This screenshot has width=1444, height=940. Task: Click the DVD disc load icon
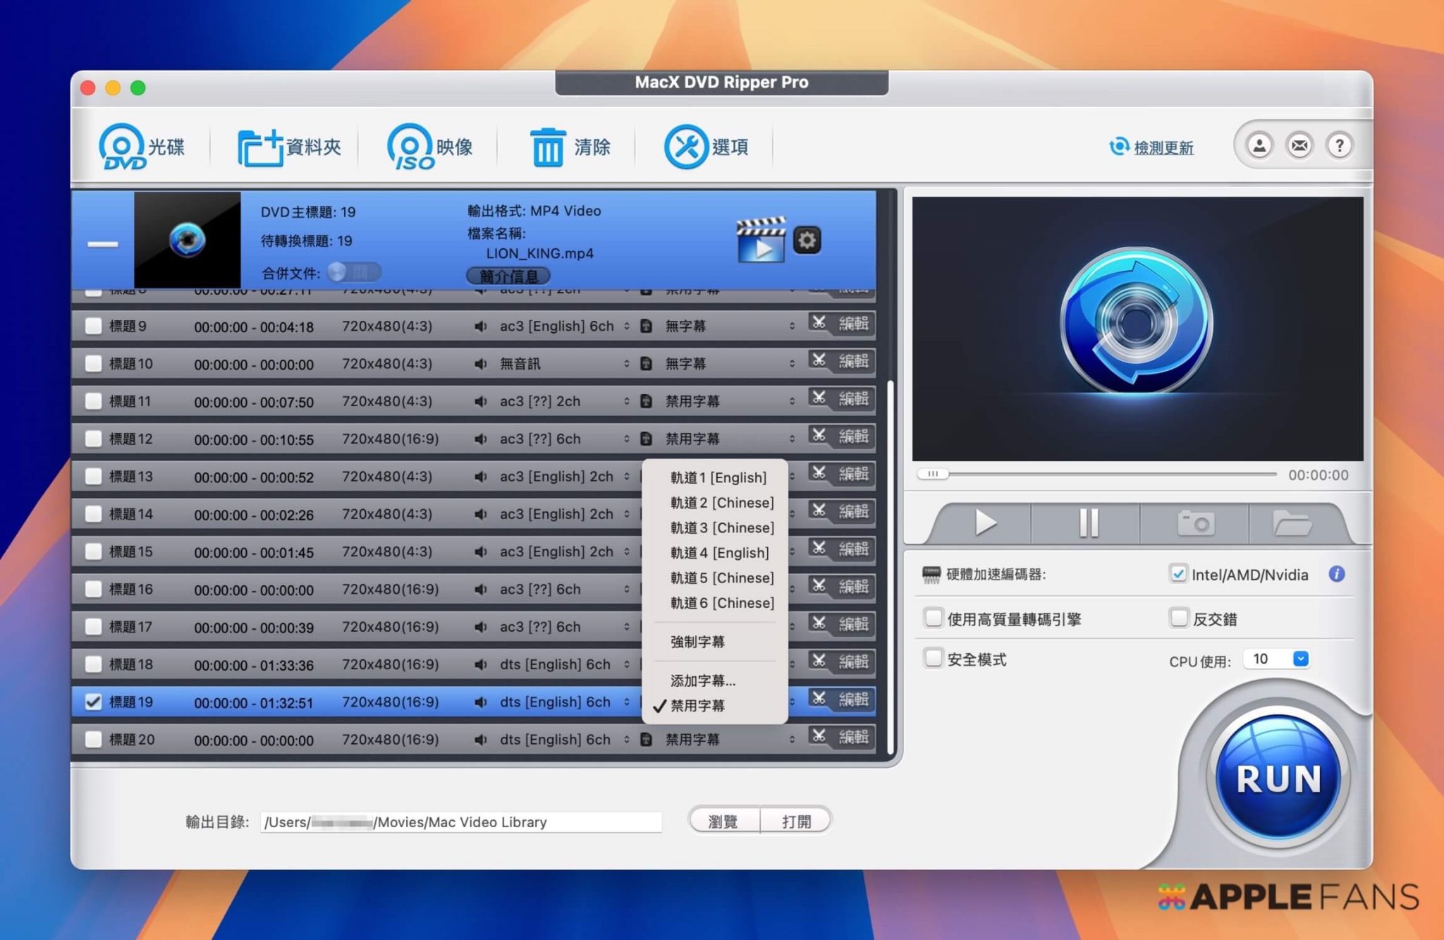pos(122,147)
